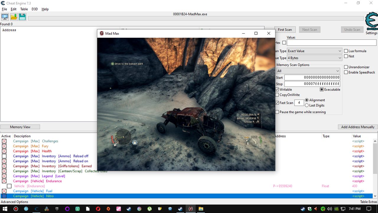This screenshot has width=378, height=213.
Task: Toggle active box for Vehicle Fuel script
Action: (x=4, y=191)
